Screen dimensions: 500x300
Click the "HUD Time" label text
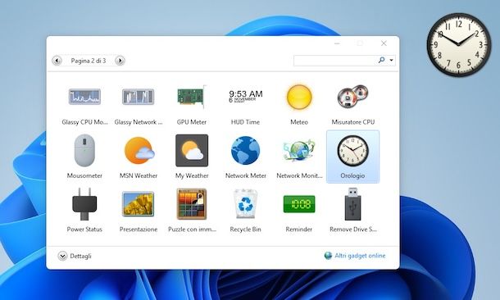pos(245,122)
